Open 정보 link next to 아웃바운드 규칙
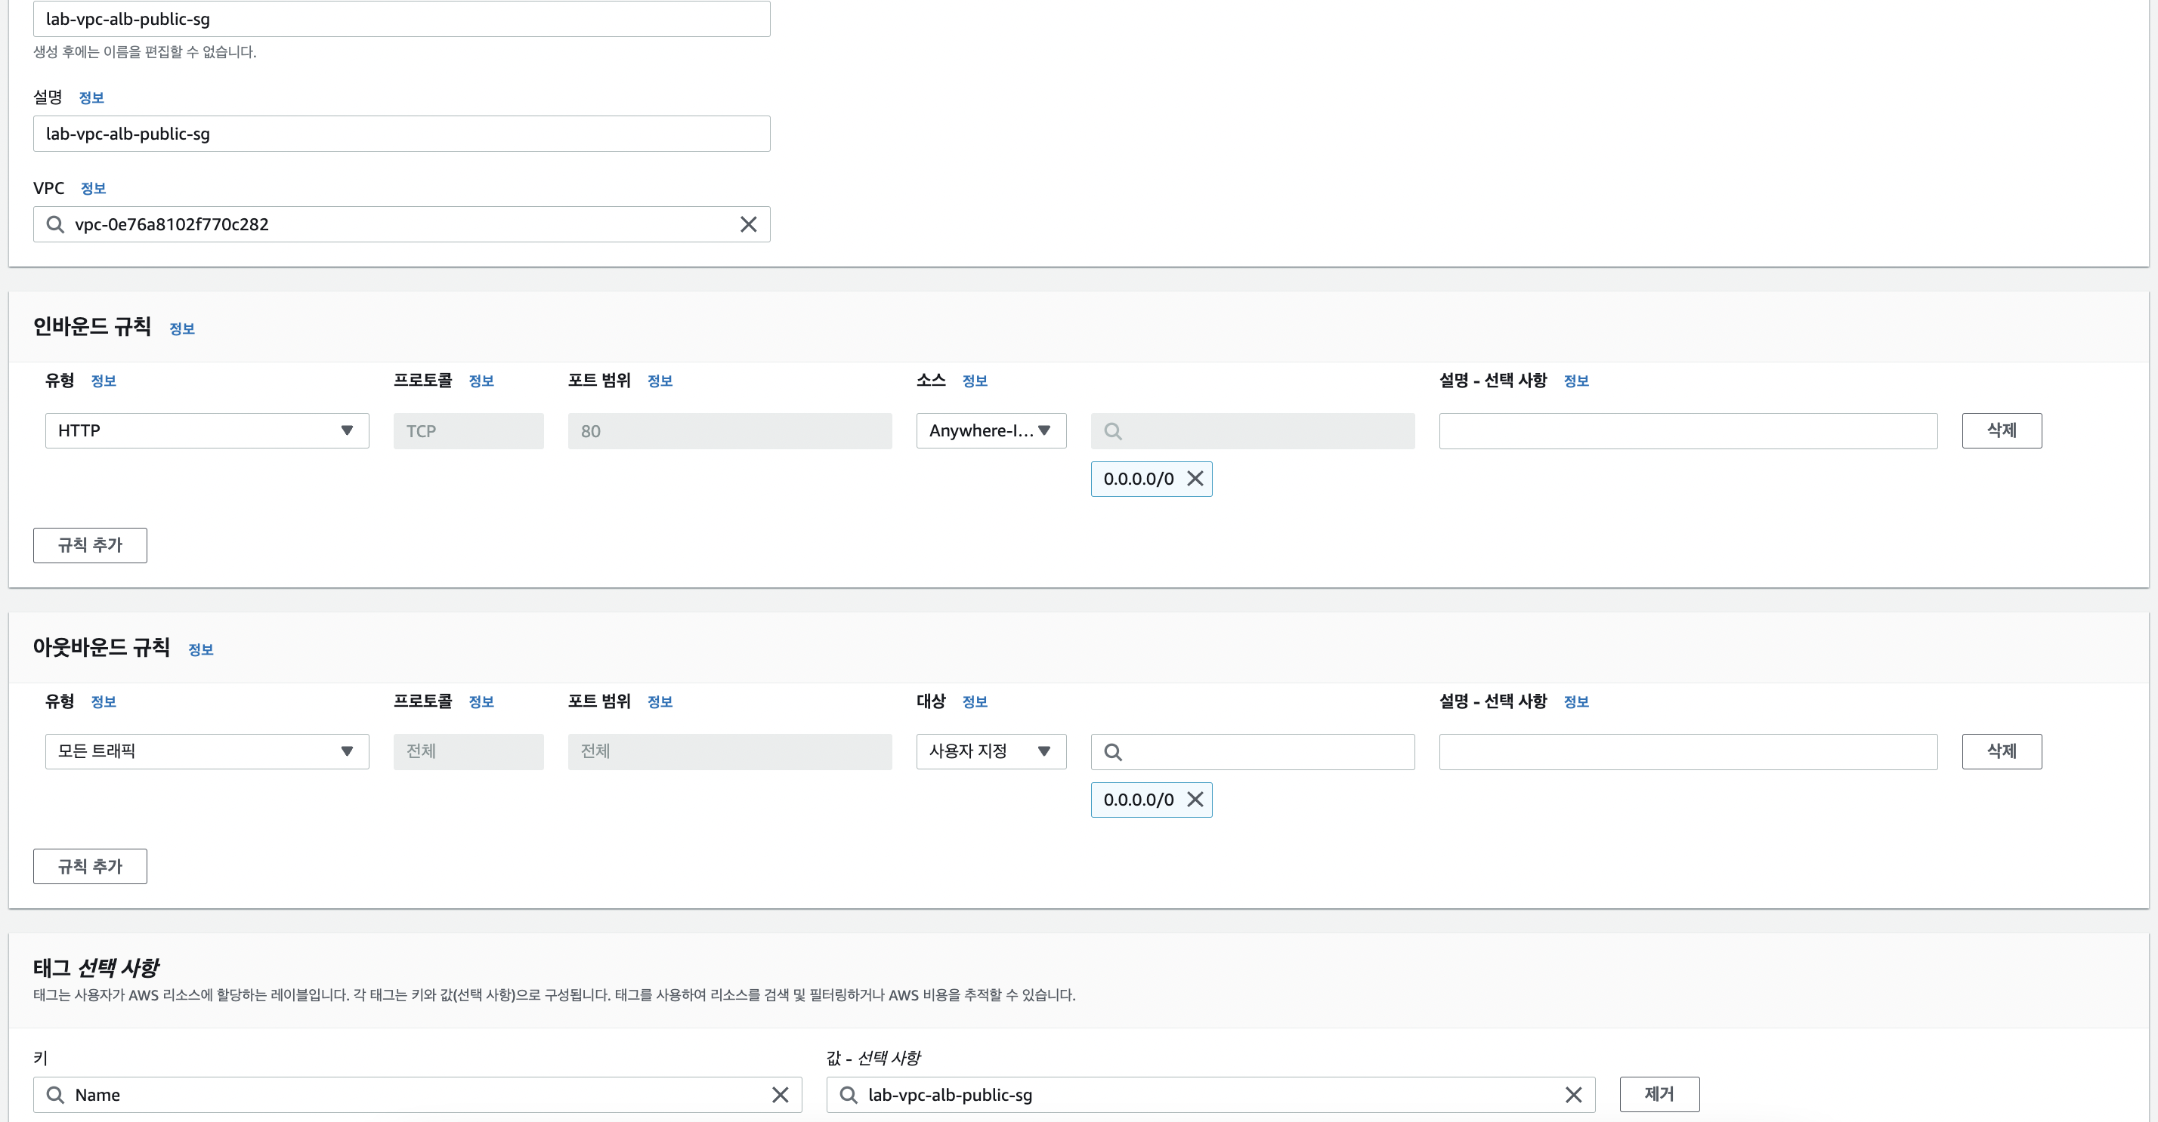 click(200, 650)
